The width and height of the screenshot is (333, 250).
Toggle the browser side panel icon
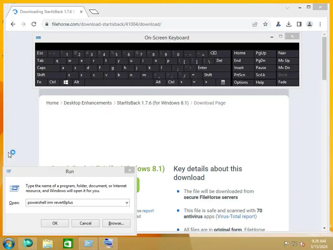(299, 24)
